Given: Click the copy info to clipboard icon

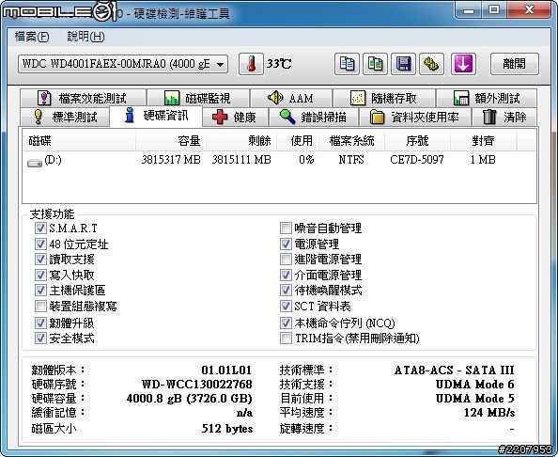Looking at the screenshot, I should (347, 64).
